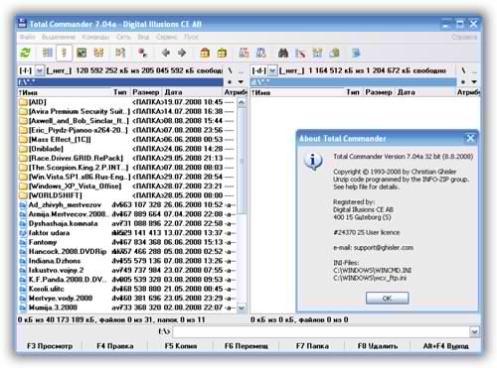The width and height of the screenshot is (497, 368).
Task: Click the green Reread source toolbar icon
Action: coord(26,53)
